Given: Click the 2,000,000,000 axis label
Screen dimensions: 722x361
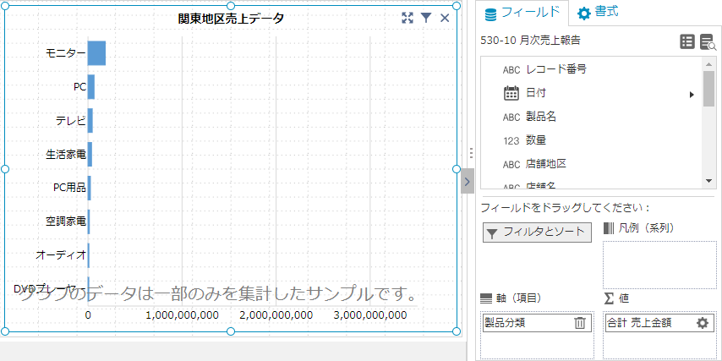Looking at the screenshot, I should tap(276, 315).
